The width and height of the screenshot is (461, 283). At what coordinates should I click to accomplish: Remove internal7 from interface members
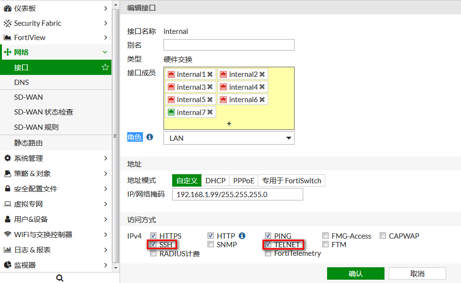(209, 113)
